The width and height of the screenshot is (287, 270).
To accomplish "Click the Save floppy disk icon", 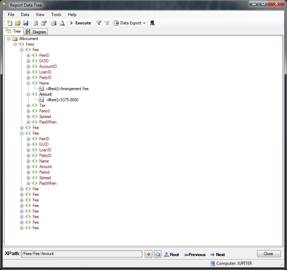I will (x=26, y=23).
